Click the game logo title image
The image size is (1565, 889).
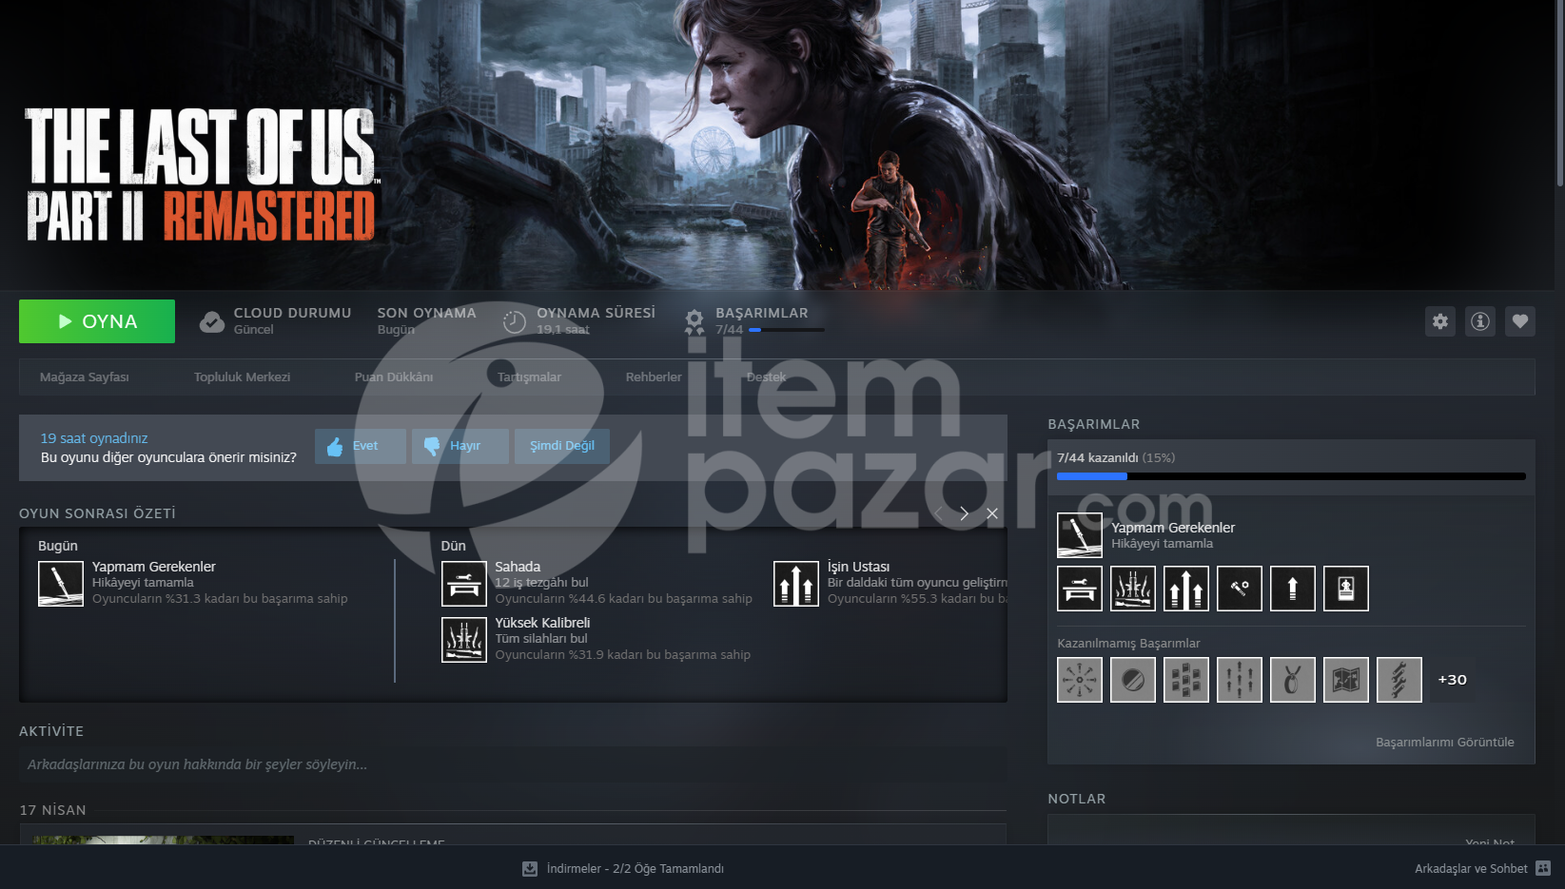202,174
